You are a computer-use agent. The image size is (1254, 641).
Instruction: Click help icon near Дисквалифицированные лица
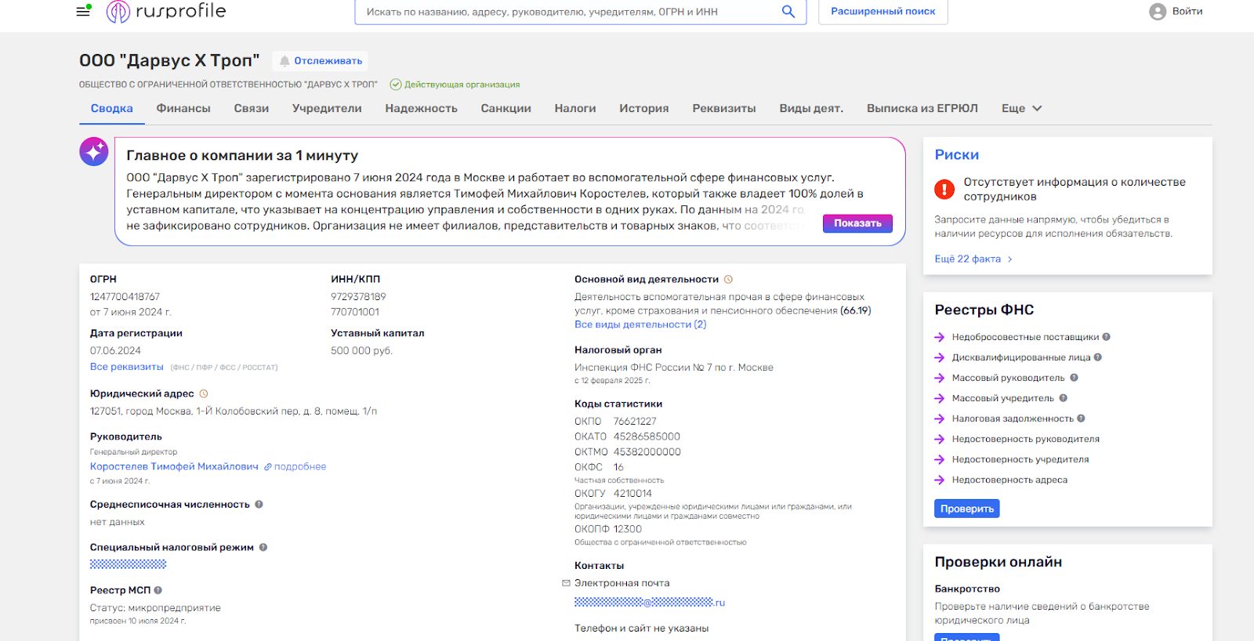click(1098, 357)
